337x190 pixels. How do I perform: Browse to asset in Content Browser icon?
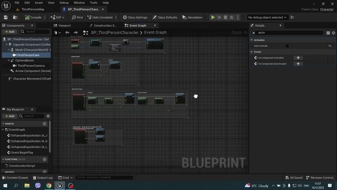[15, 17]
